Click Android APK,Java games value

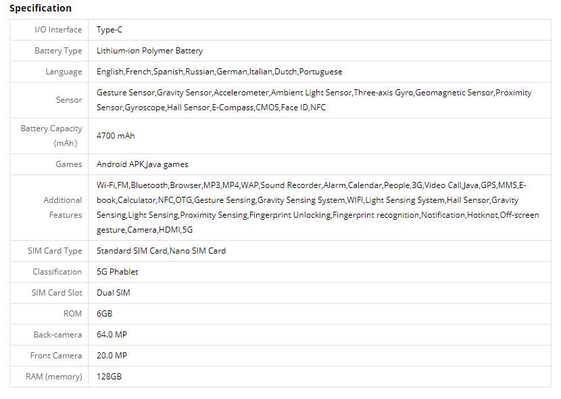[x=142, y=164]
